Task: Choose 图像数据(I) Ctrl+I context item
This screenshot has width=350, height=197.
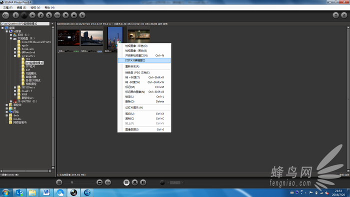Action: [144, 129]
